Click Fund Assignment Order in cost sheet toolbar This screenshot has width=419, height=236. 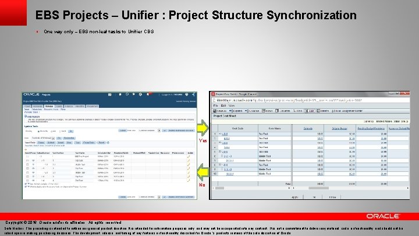347,111
